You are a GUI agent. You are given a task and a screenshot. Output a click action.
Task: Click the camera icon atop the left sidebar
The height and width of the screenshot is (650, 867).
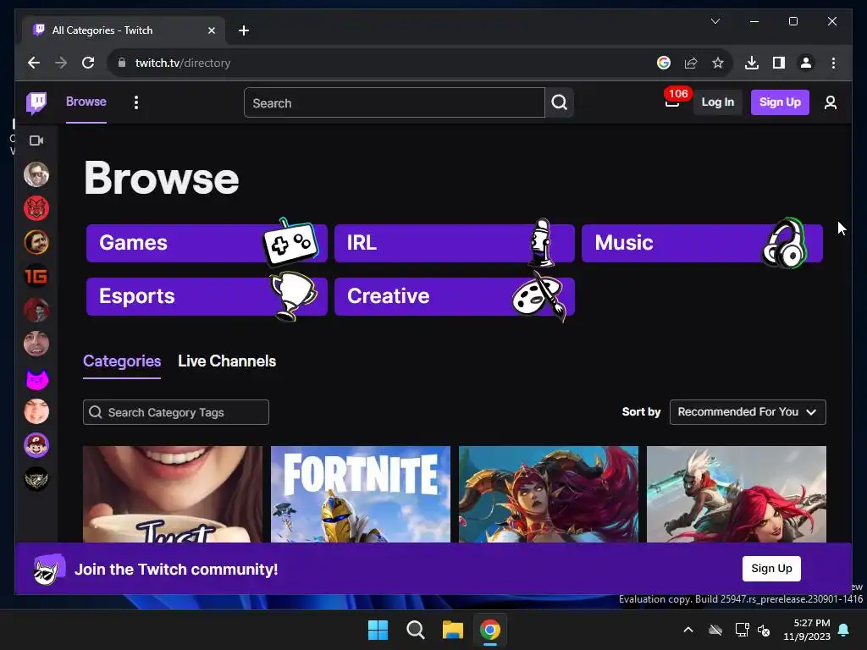coord(36,140)
